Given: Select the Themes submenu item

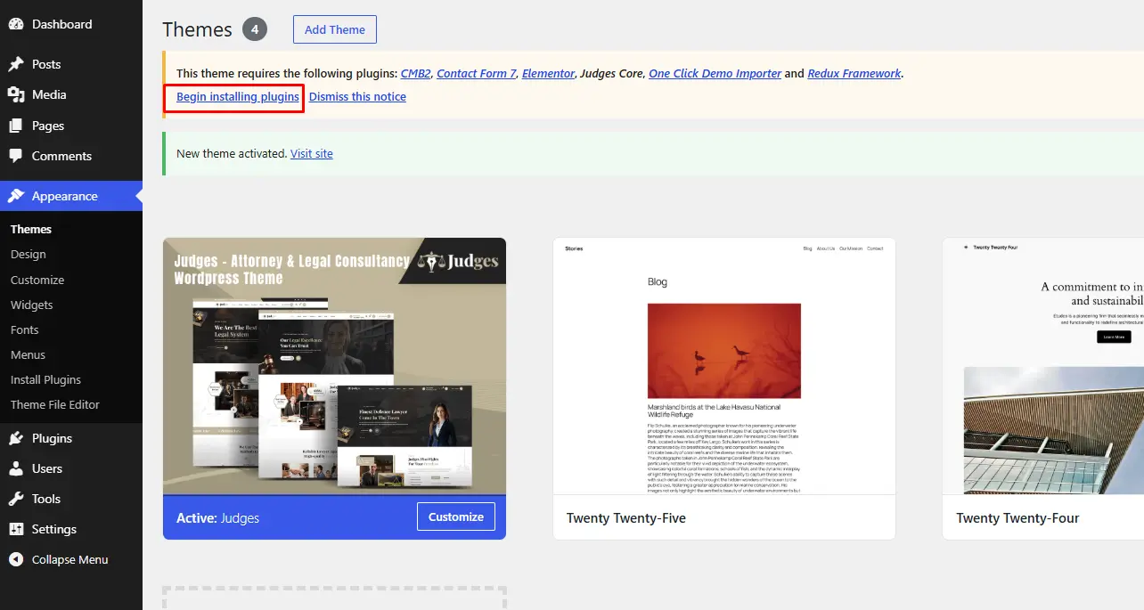Looking at the screenshot, I should point(31,229).
